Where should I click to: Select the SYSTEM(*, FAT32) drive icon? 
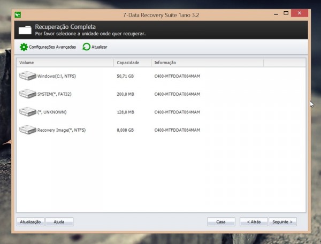pos(28,94)
